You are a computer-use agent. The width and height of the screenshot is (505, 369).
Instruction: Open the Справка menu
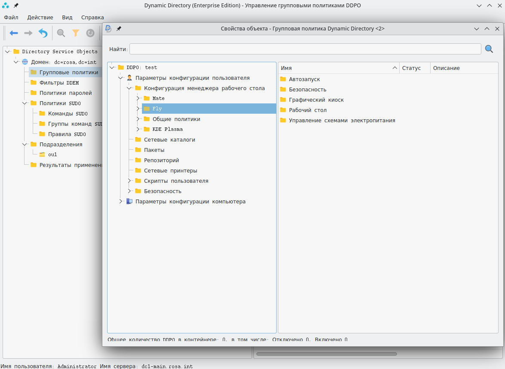[92, 18]
